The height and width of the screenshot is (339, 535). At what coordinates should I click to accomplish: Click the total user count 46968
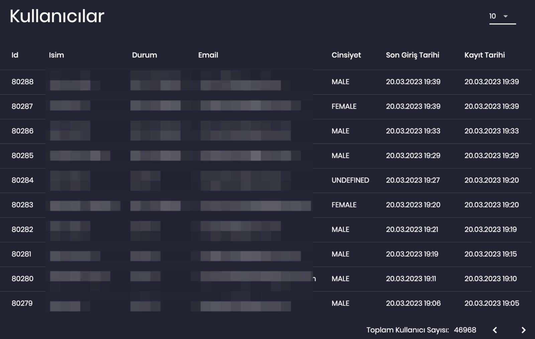point(465,330)
